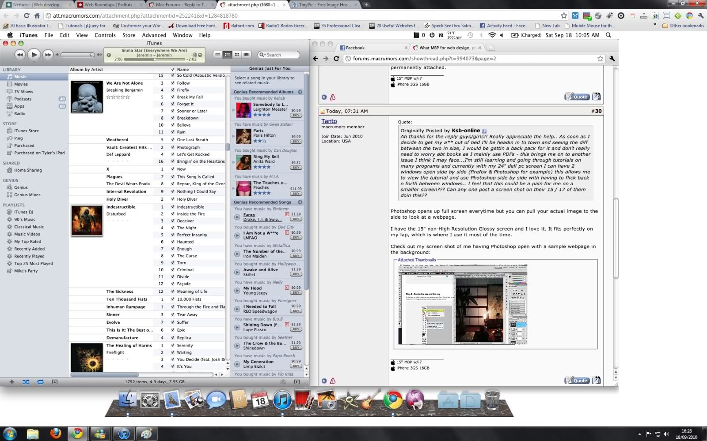Go home in the outer Windows Chrome toolbar
The image size is (707, 441).
pyautogui.click(x=37, y=15)
